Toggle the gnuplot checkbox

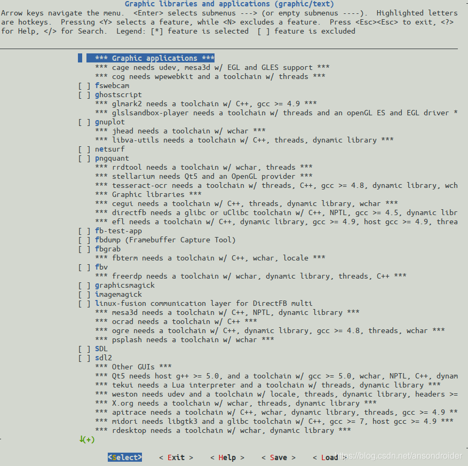coord(84,122)
